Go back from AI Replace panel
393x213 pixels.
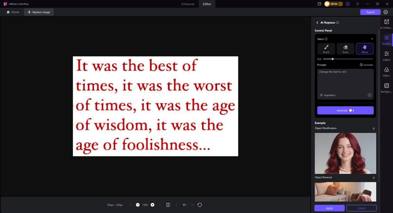pyautogui.click(x=317, y=23)
